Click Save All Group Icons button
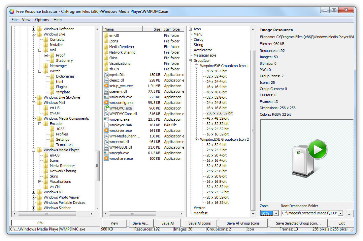Image resolution: width=363 pixels, height=241 pixels. [x=243, y=223]
